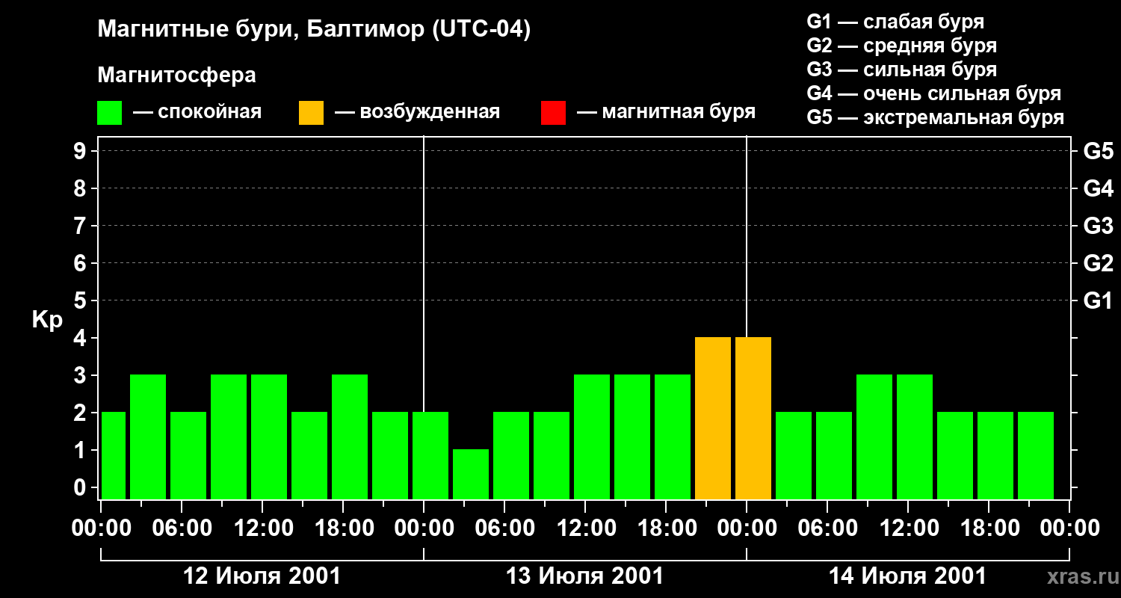Click the green bar above 12:00 on 14 Июля
This screenshot has width=1121, height=598.
[x=915, y=437]
